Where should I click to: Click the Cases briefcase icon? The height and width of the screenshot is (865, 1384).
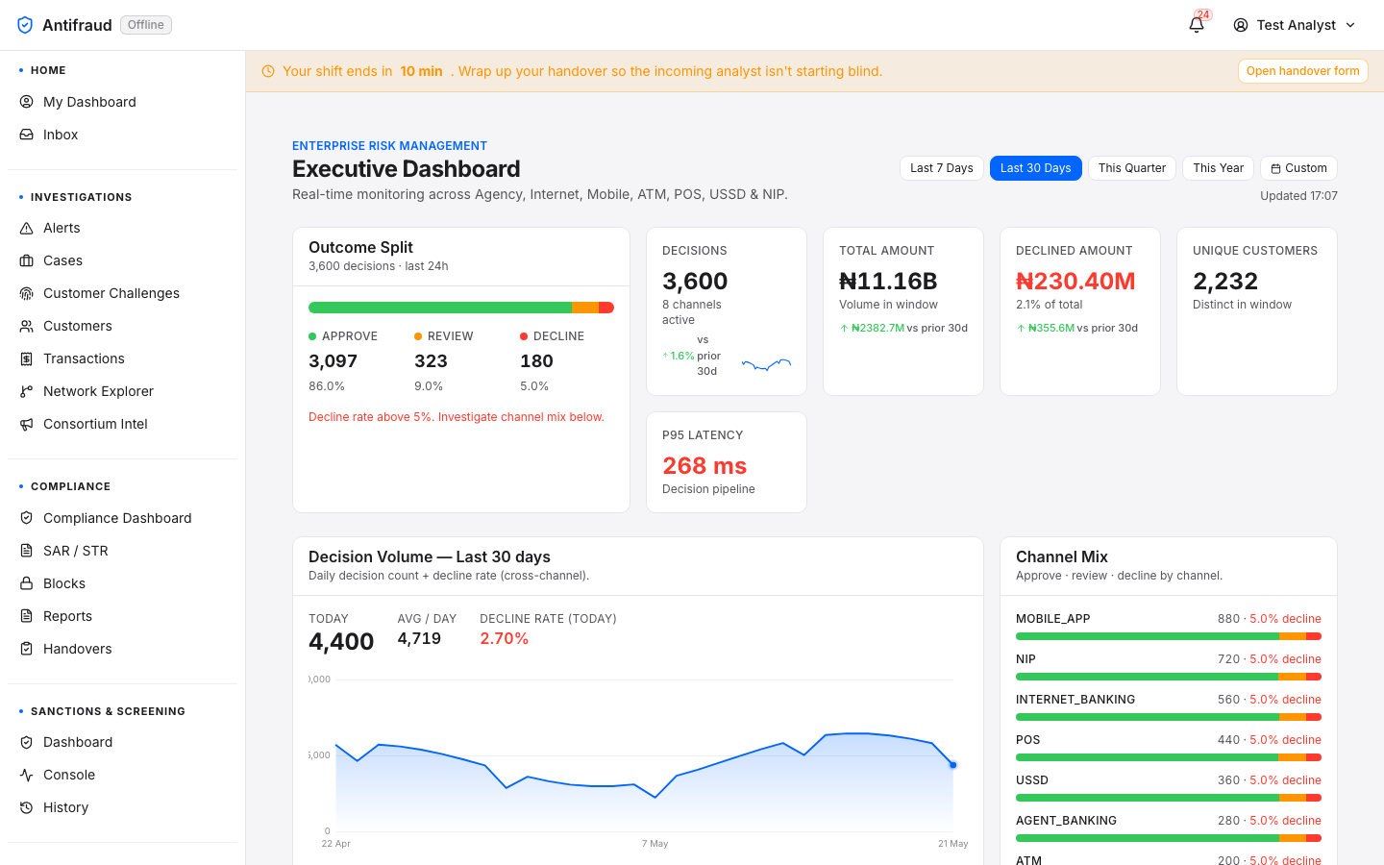(27, 260)
